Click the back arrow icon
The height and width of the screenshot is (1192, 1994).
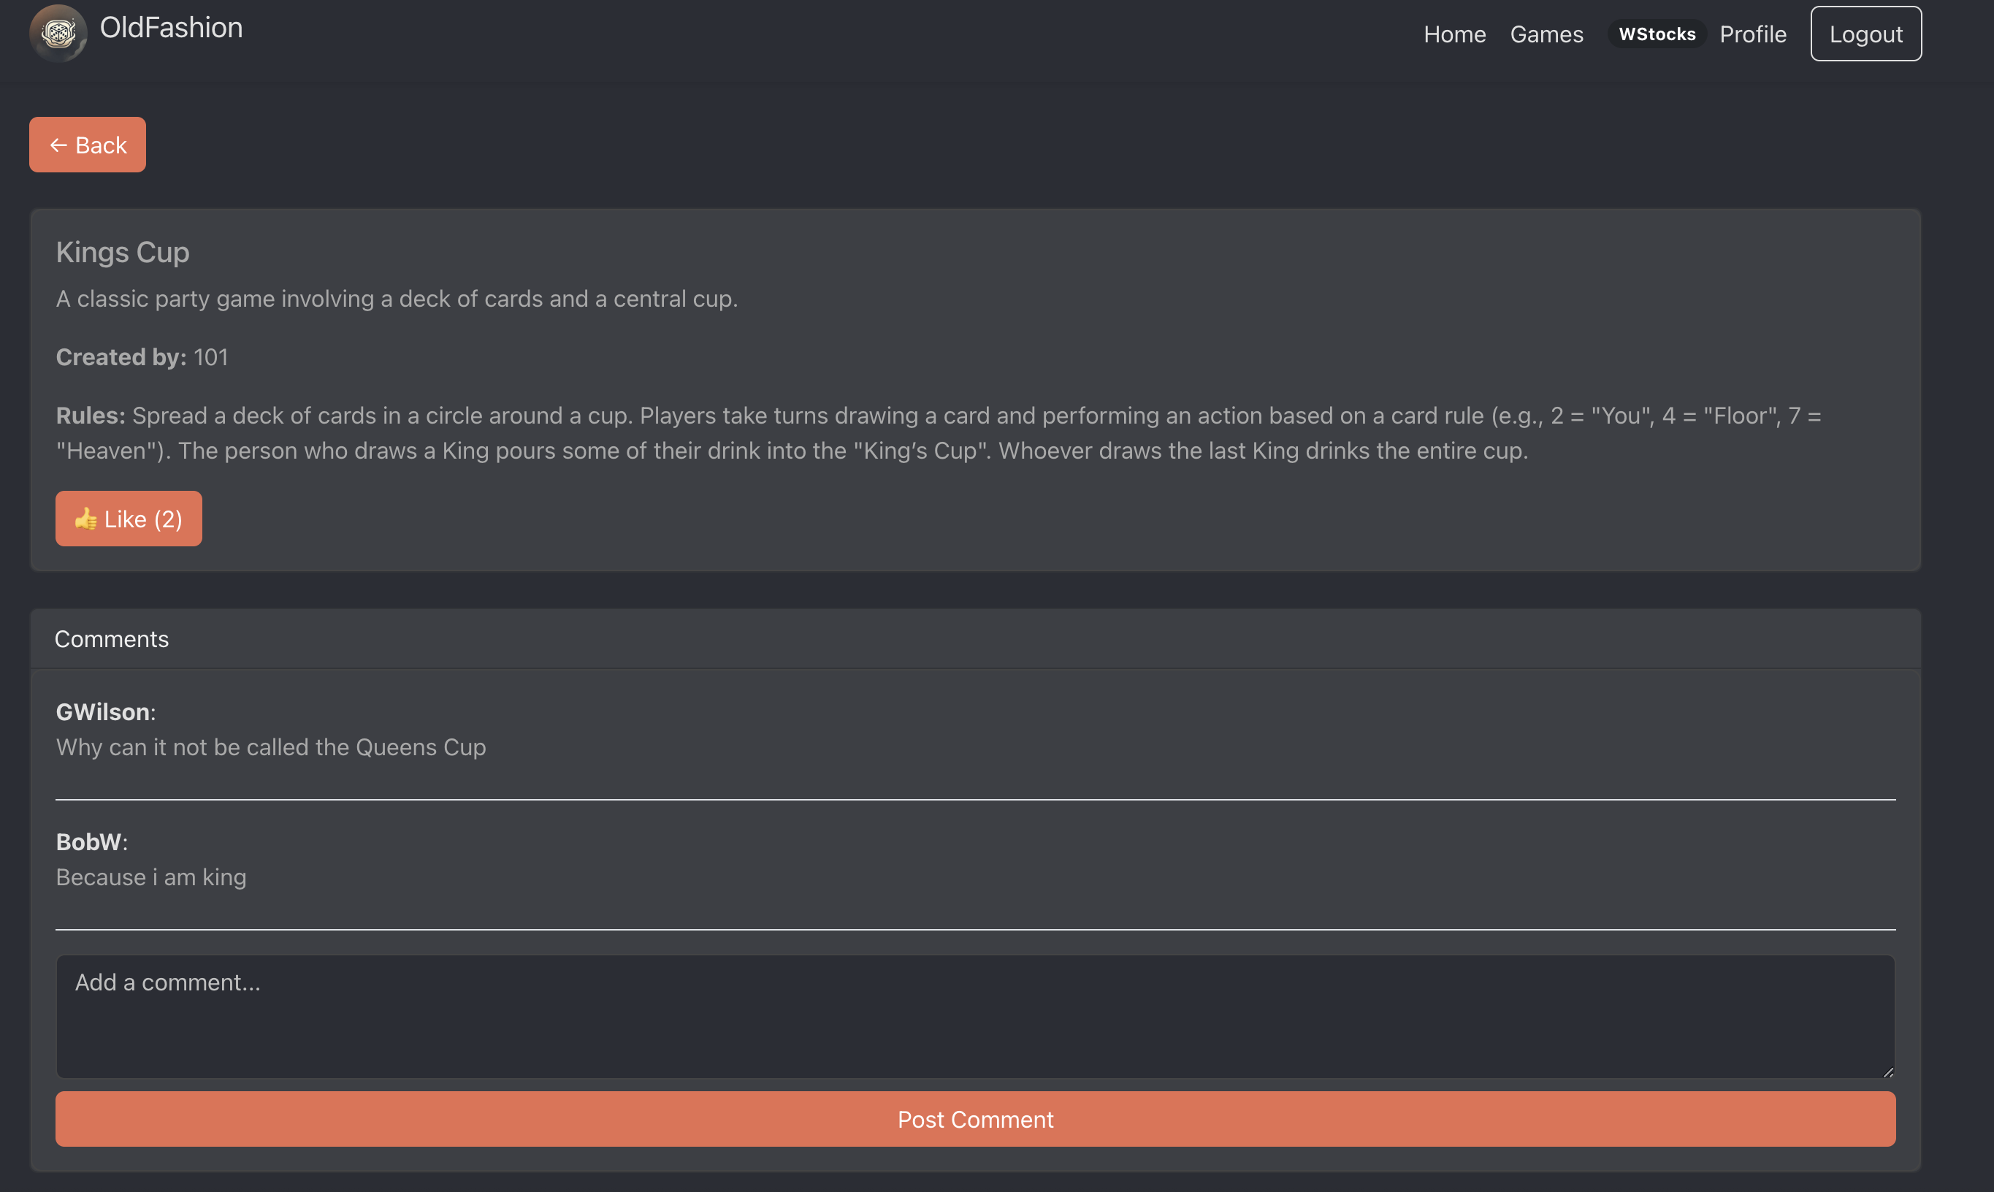(58, 145)
